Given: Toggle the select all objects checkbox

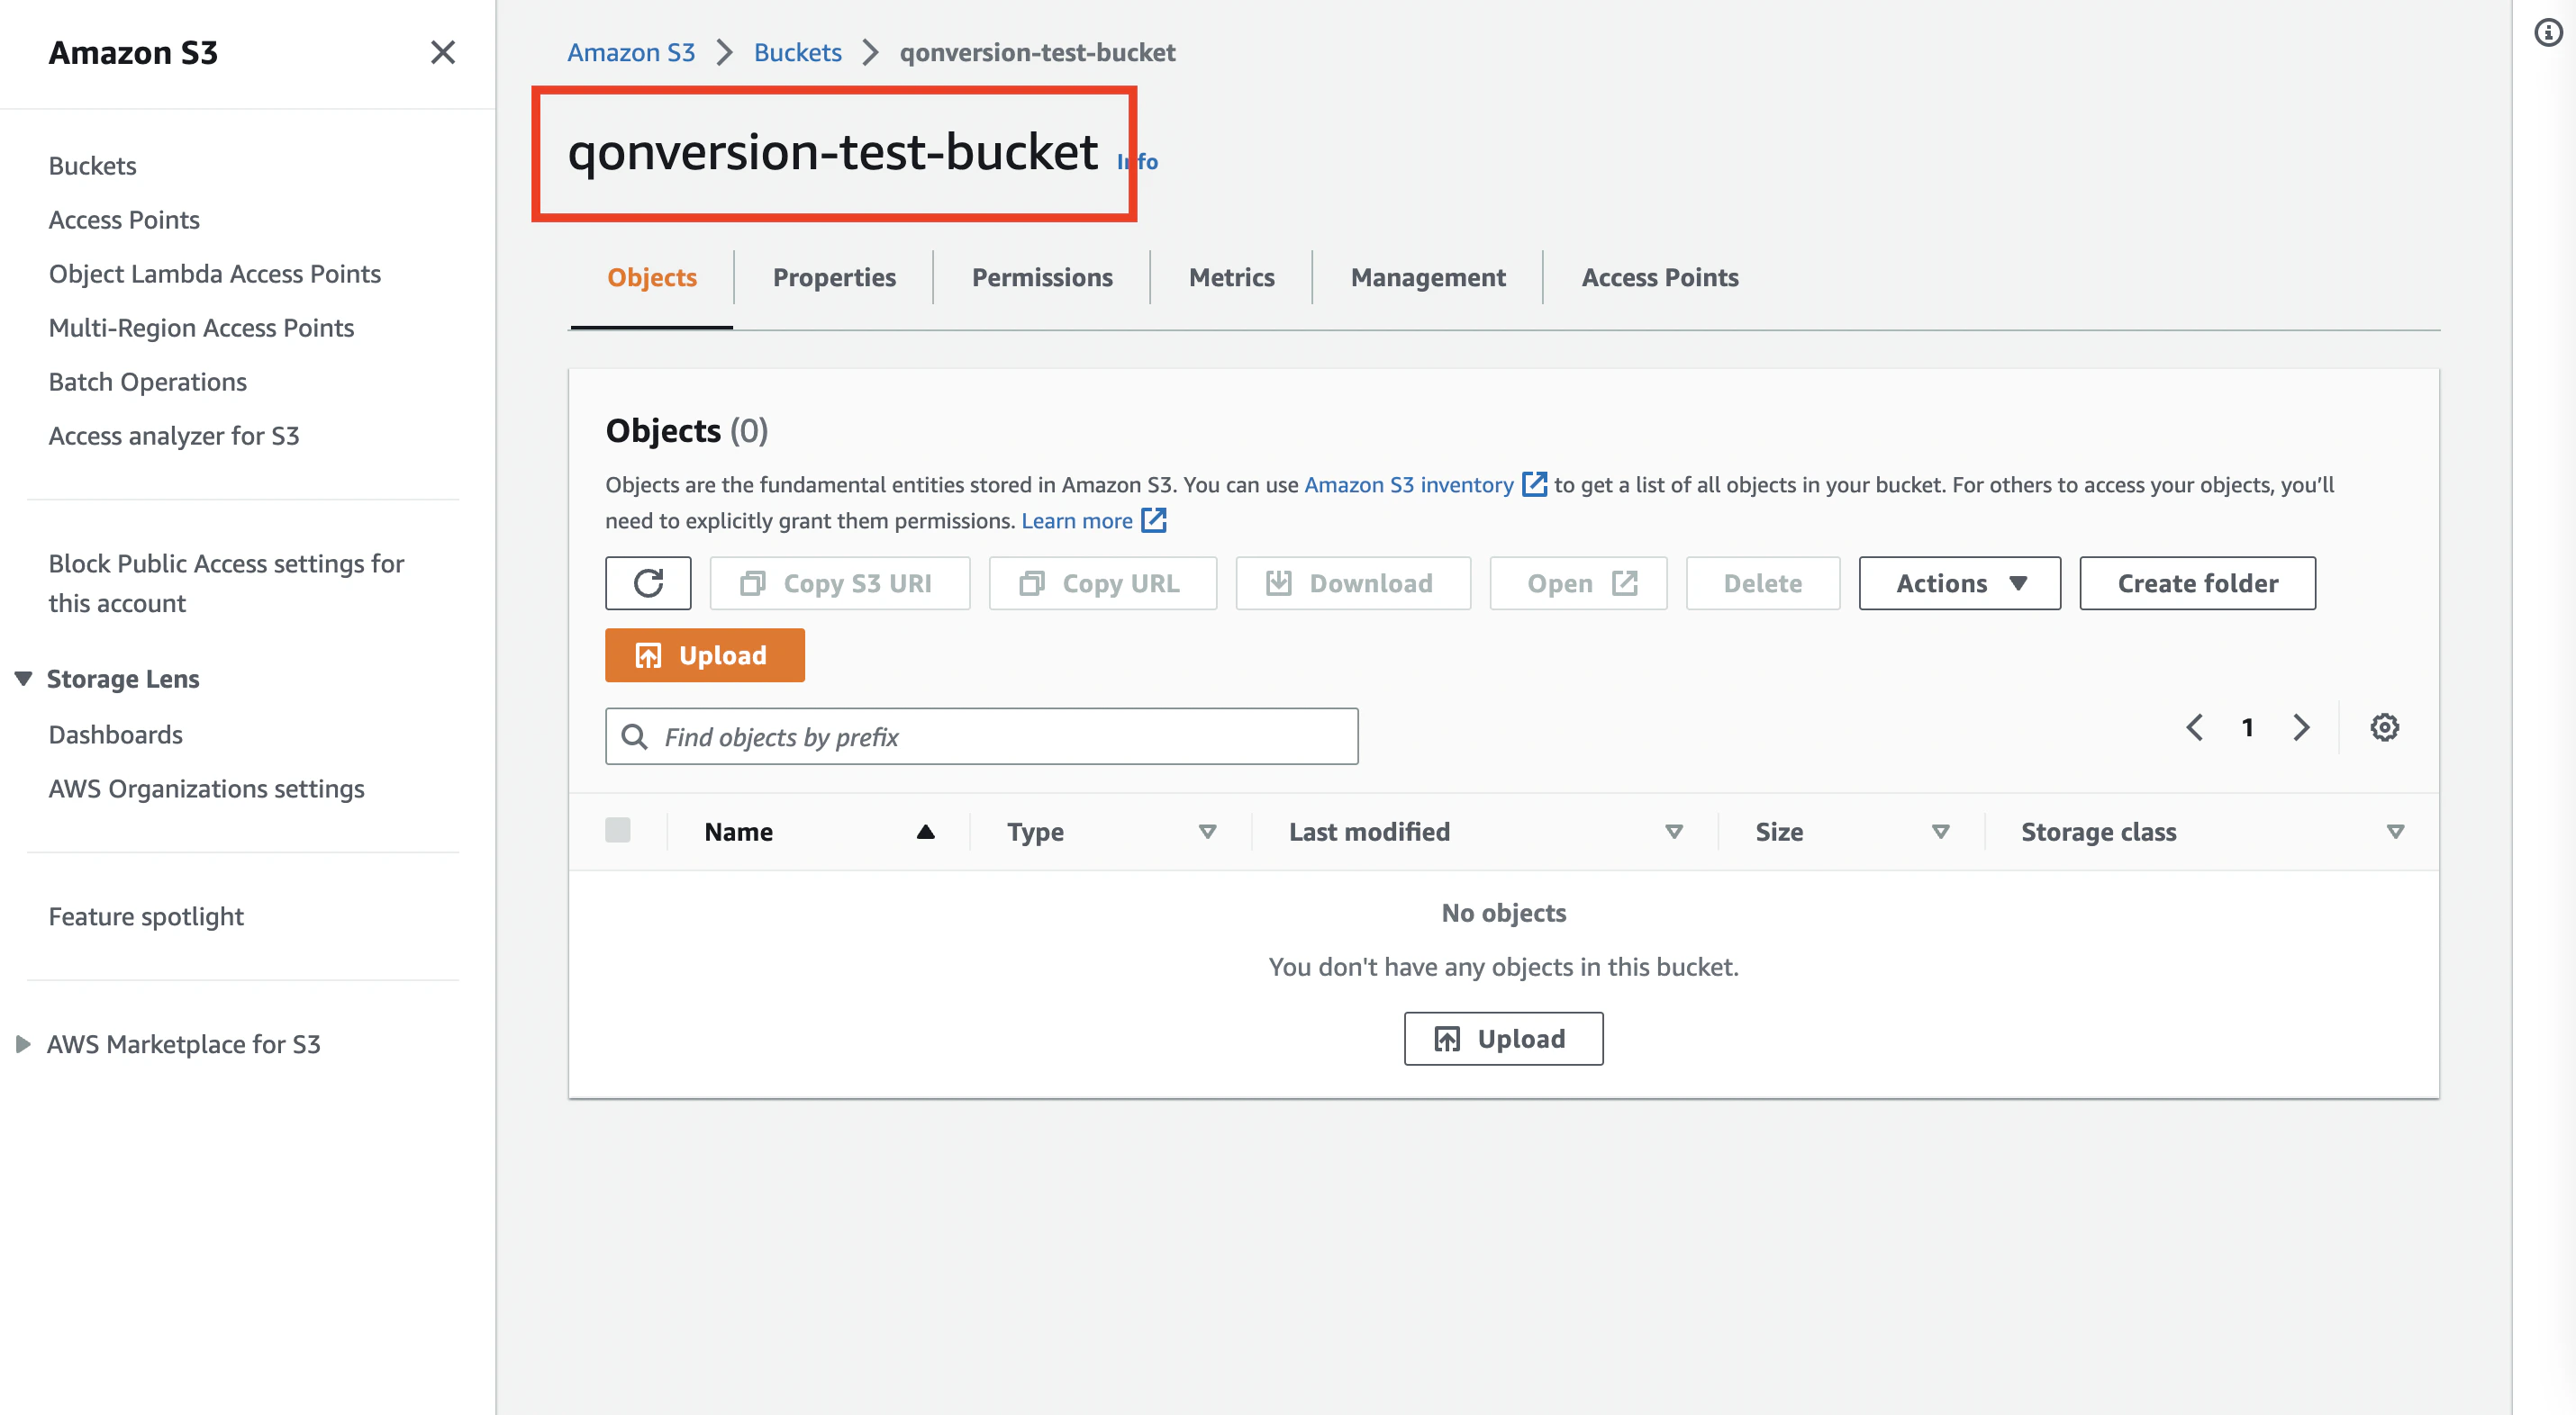Looking at the screenshot, I should click(618, 831).
